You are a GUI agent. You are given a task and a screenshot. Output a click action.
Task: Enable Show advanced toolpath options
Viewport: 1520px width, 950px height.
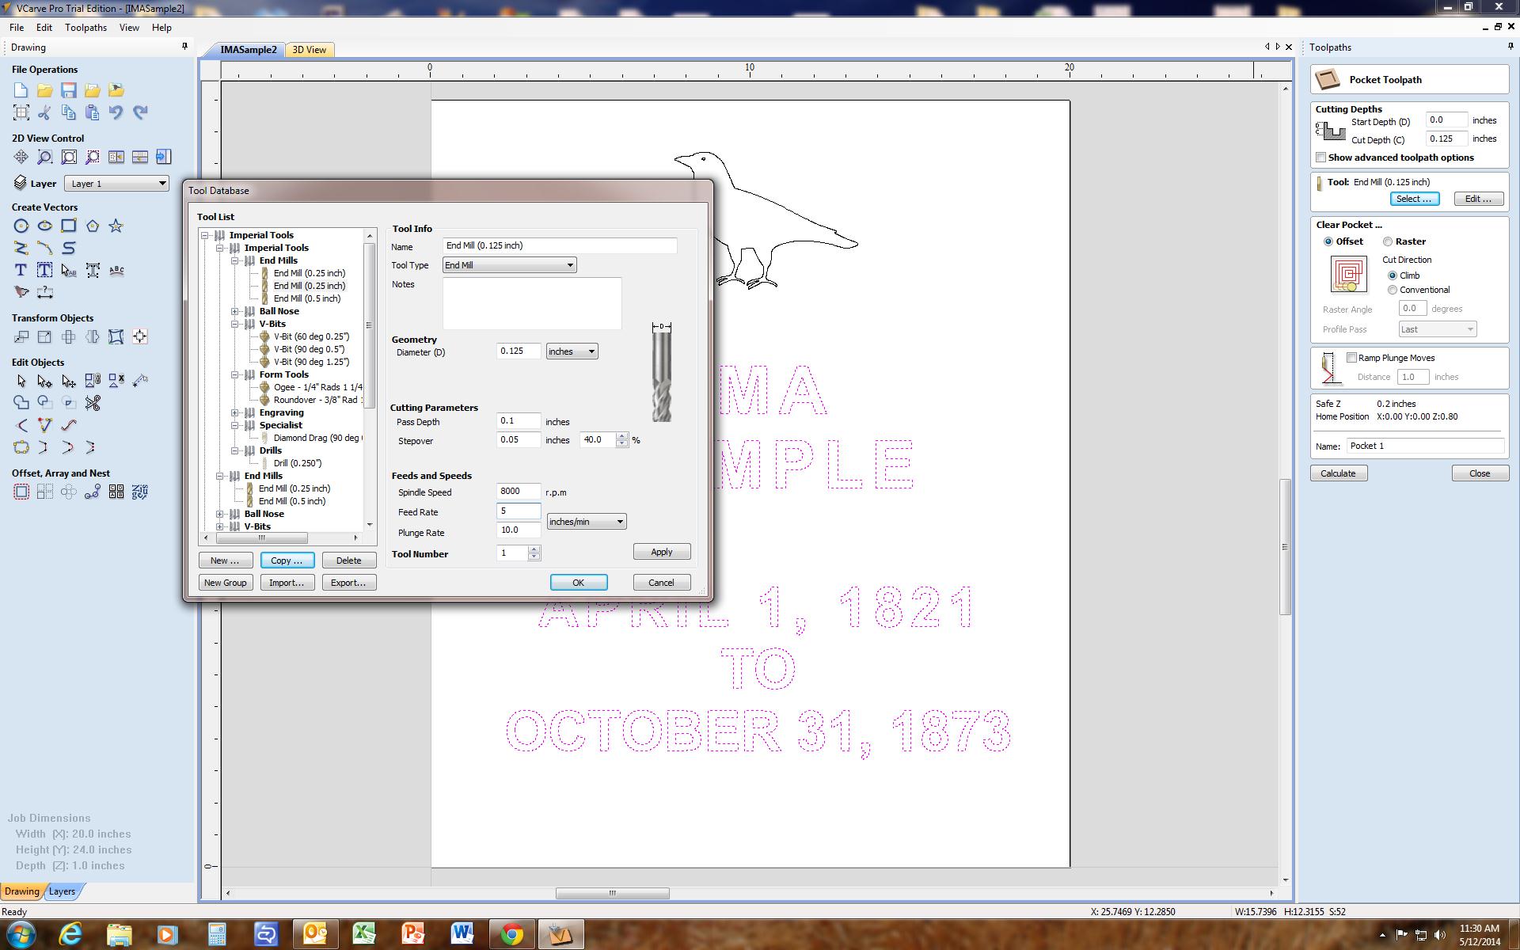pyautogui.click(x=1320, y=158)
